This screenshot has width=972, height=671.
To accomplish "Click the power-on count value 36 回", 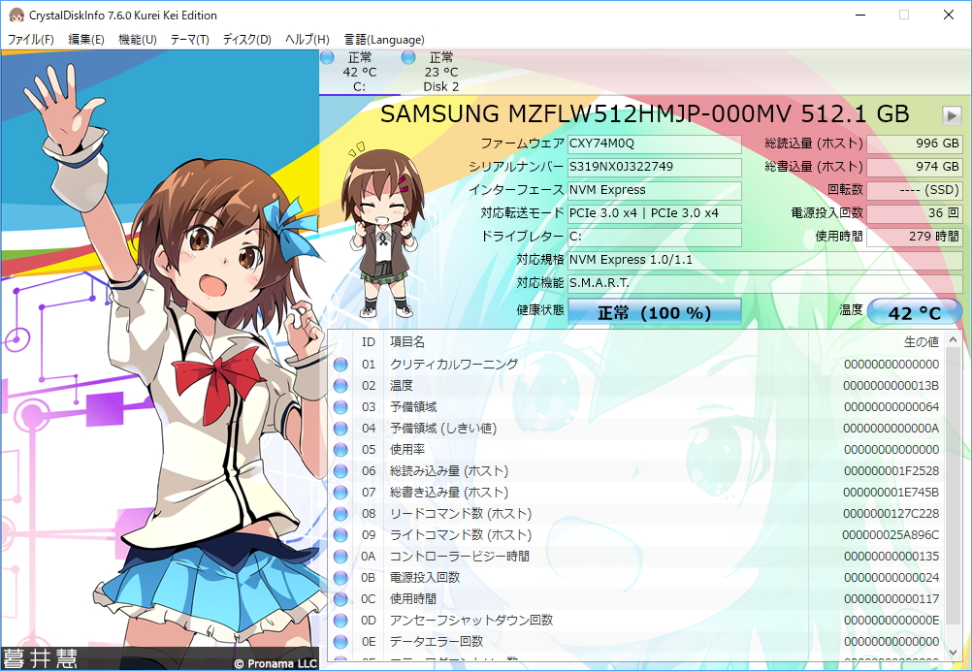I will [915, 213].
